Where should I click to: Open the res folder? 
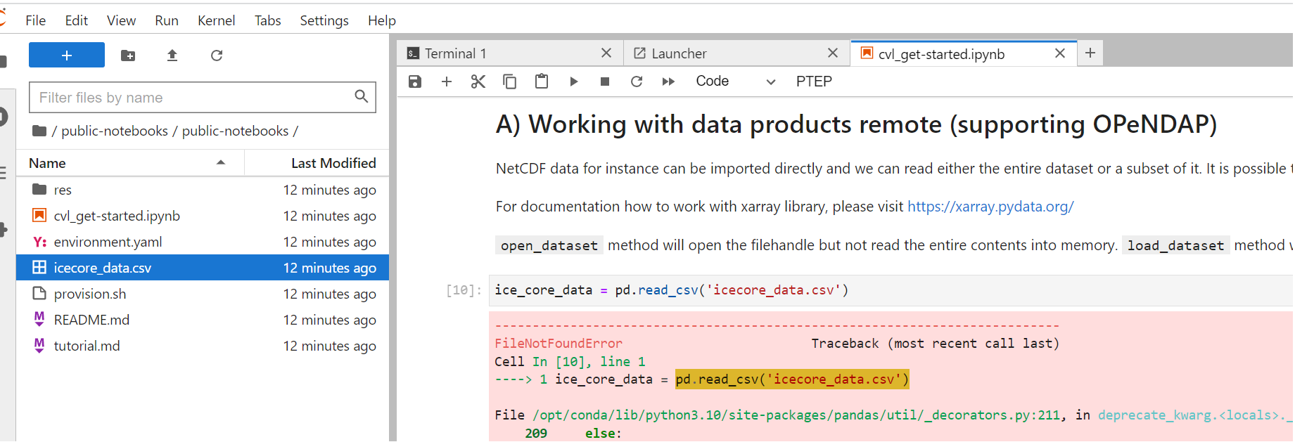(203, 190)
